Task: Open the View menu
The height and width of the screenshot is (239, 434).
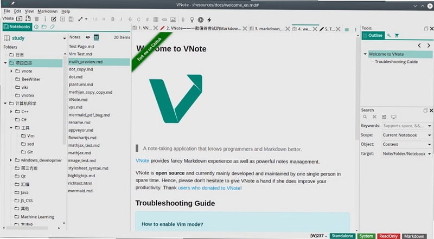Action: (29, 11)
